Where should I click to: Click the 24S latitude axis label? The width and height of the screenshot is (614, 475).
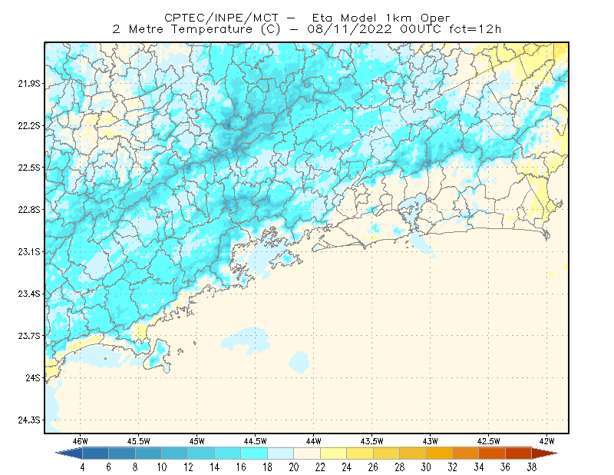33,377
